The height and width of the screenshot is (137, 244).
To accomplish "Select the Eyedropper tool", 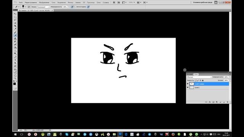I will click(x=15, y=29).
